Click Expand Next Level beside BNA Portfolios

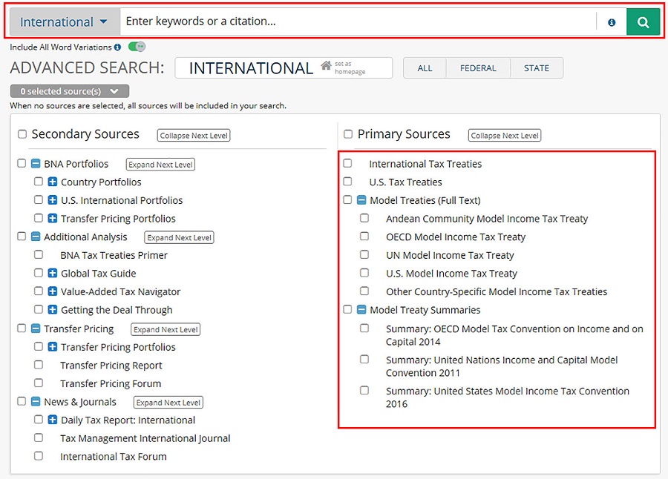(x=160, y=165)
